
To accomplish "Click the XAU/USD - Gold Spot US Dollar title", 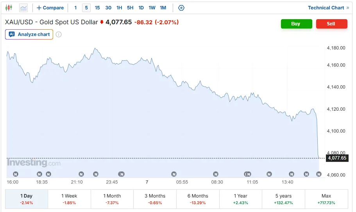I will click(51, 22).
